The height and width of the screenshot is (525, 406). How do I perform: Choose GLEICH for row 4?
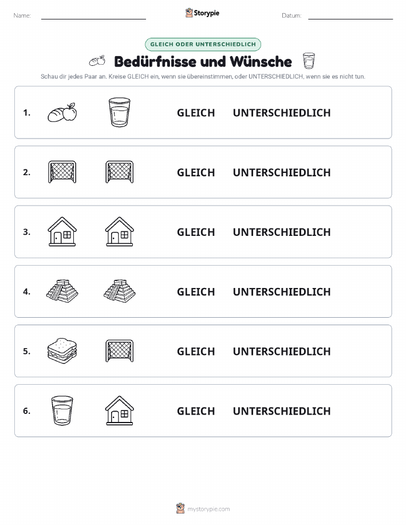(196, 291)
